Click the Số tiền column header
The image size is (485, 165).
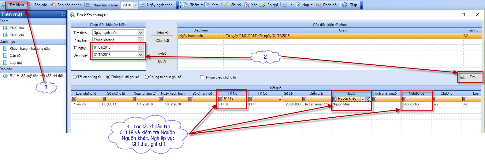coord(289,94)
